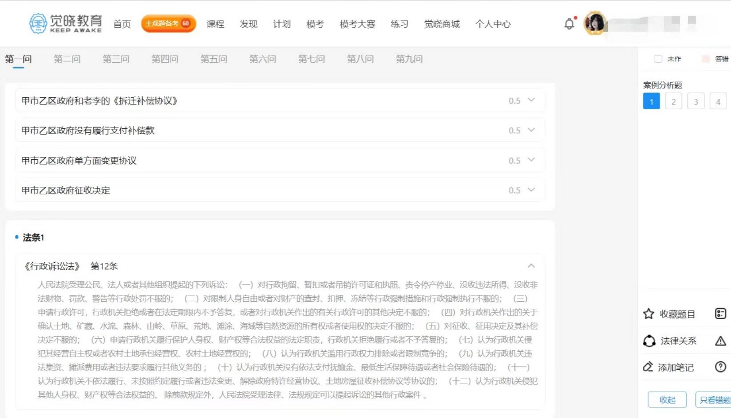Click the text 甲市乙区政府征收决定
The image size is (731, 418).
coord(66,190)
